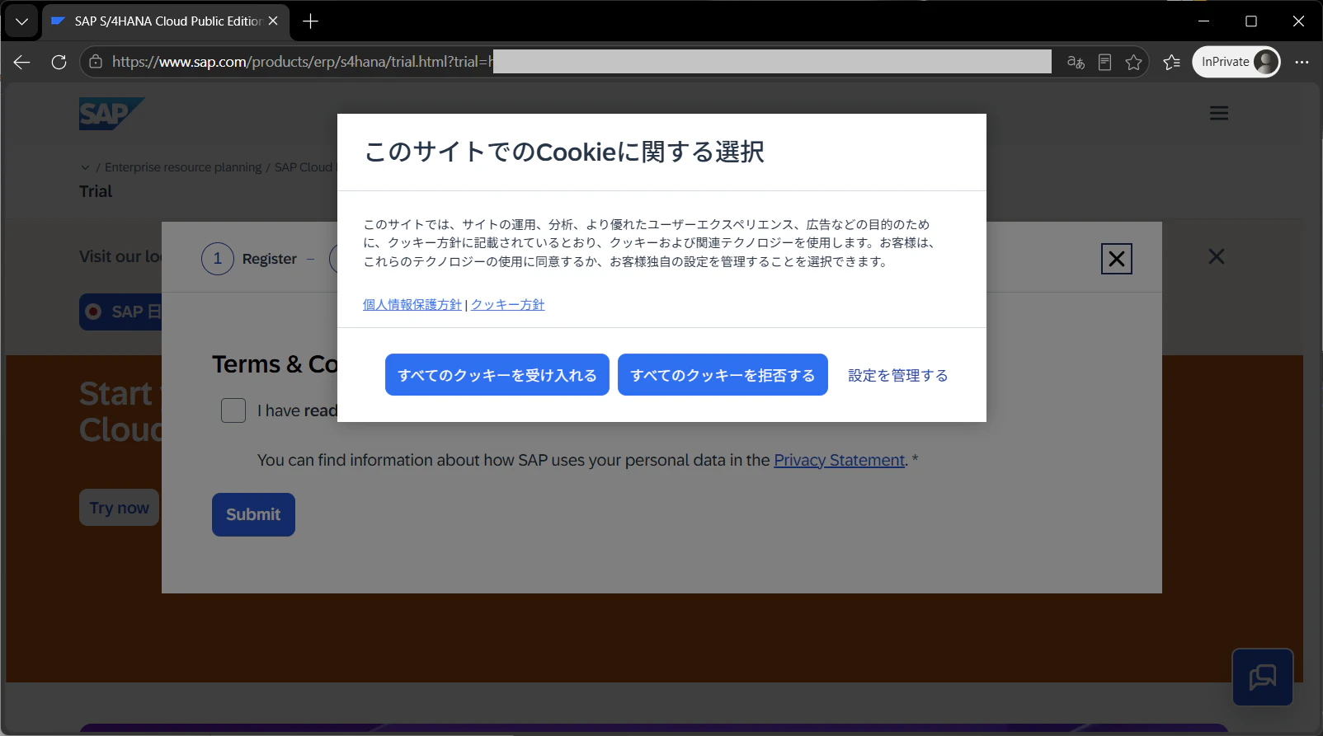1323x736 pixels.
Task: Click the Try now button
Action: 120,508
